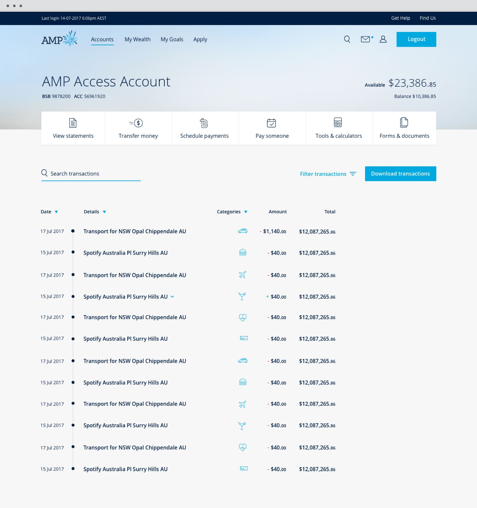
Task: Click the Last login timestamp text
Action: tap(74, 18)
